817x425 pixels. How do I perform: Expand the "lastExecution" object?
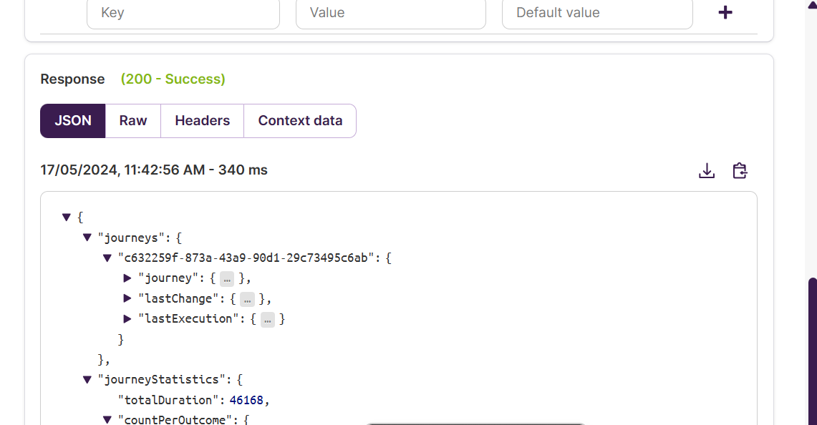(x=127, y=319)
